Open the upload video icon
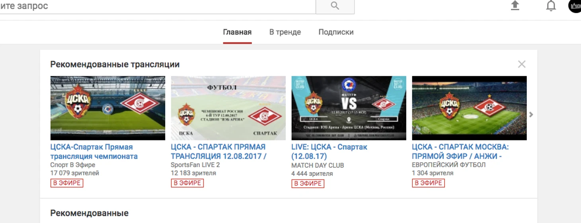 click(515, 6)
